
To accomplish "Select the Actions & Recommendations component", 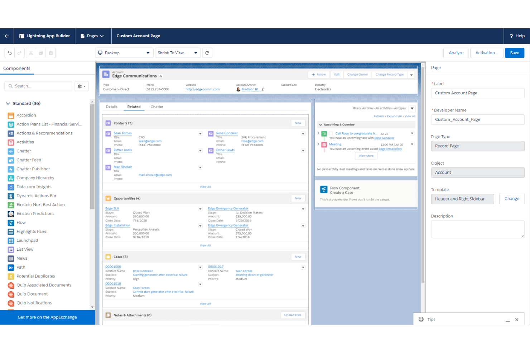I will pos(44,133).
